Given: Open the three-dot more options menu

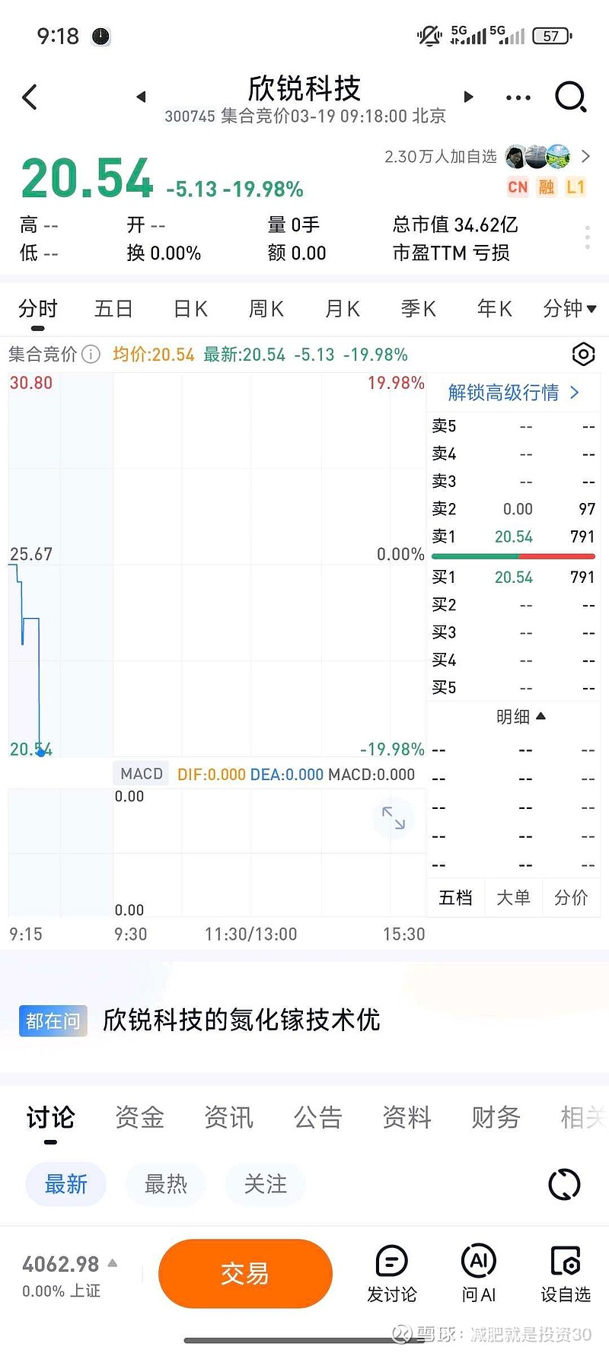Looking at the screenshot, I should (518, 97).
